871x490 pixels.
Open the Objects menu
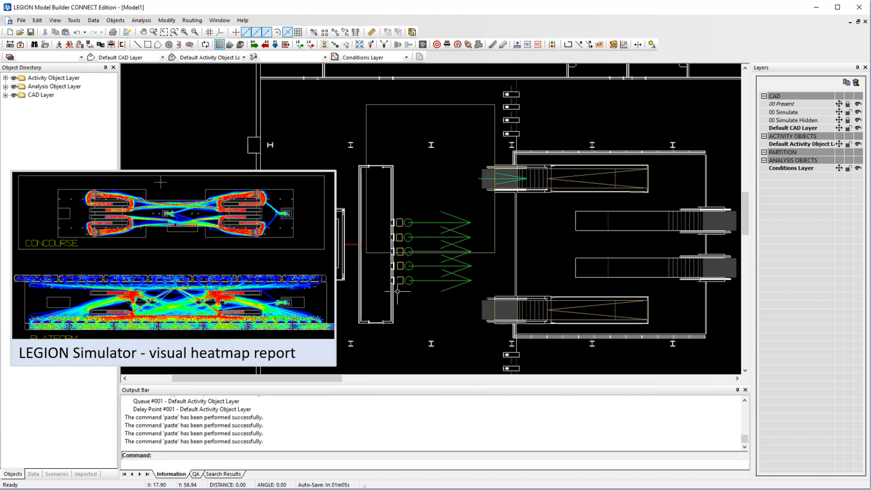[x=115, y=20]
